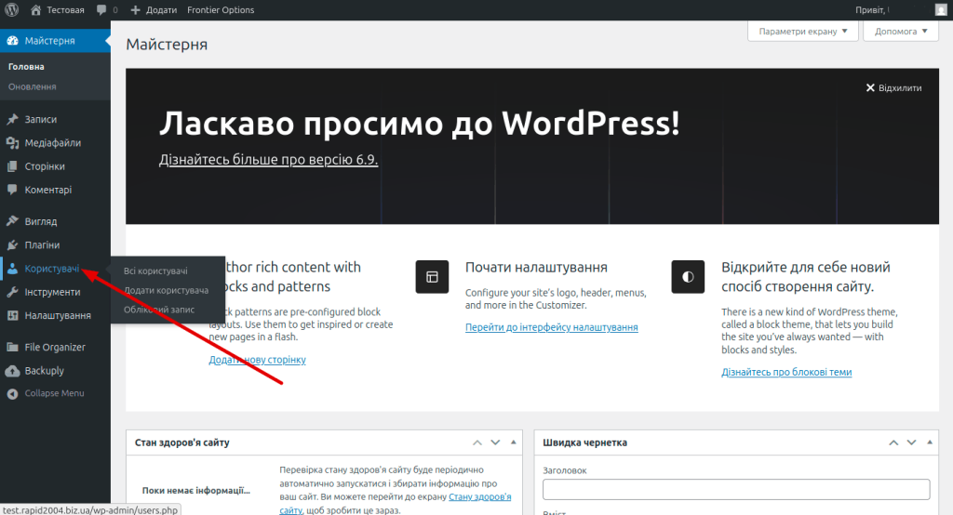953x515 pixels.
Task: Click into the Заголовок text field
Action: click(736, 490)
